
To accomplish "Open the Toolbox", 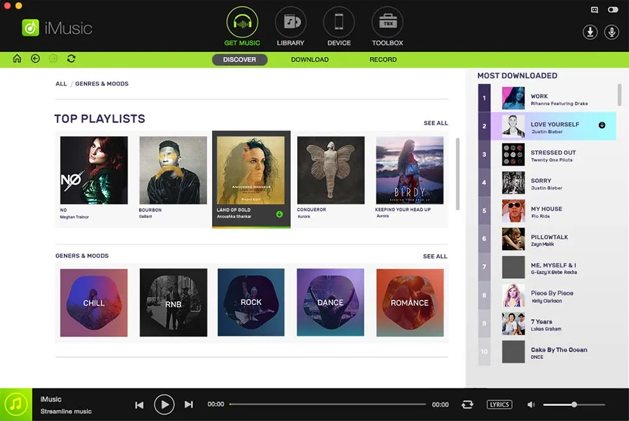I will point(387,26).
